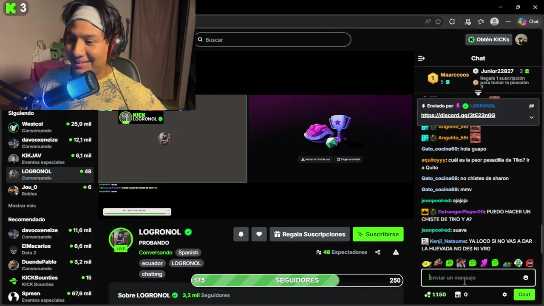Open your profile avatar menu
The width and height of the screenshot is (544, 306).
click(521, 40)
